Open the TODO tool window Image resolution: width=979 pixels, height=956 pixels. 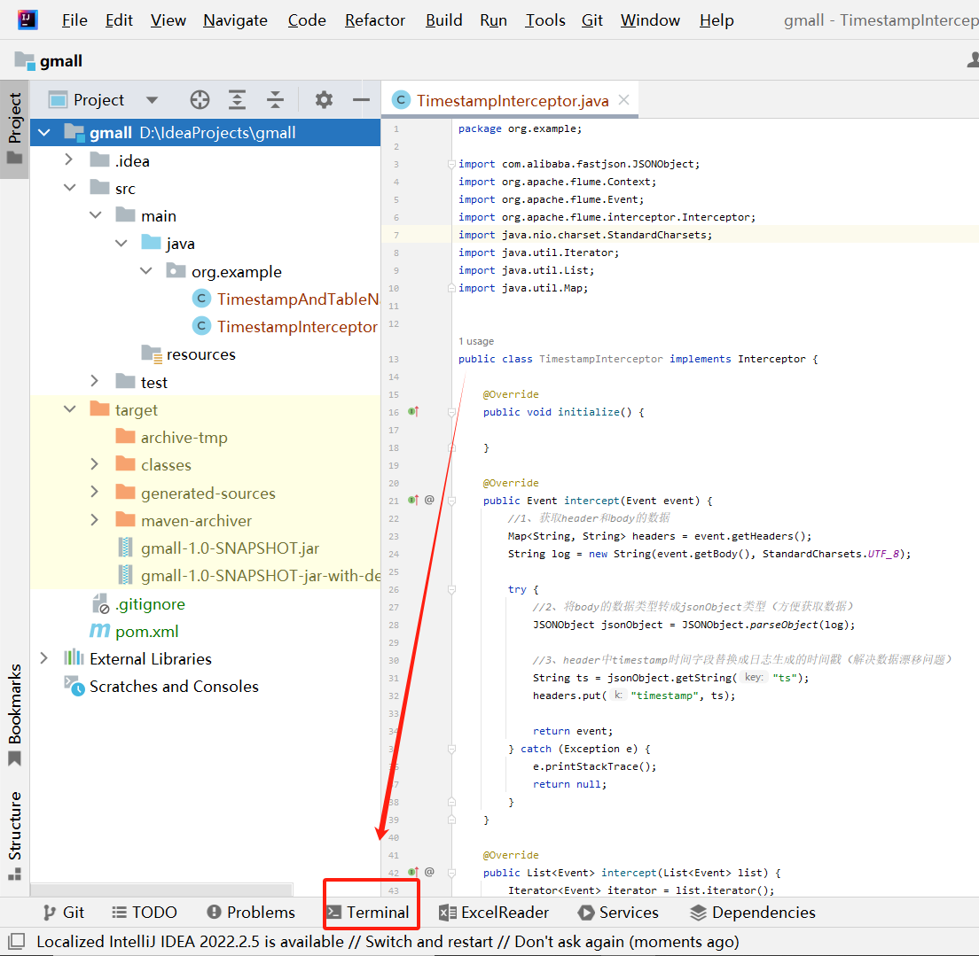tap(145, 912)
